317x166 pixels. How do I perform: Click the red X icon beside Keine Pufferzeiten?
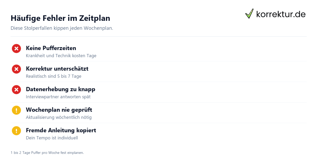[x=16, y=48]
